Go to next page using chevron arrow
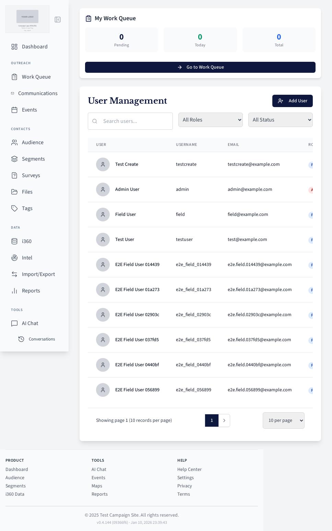 tap(224, 420)
